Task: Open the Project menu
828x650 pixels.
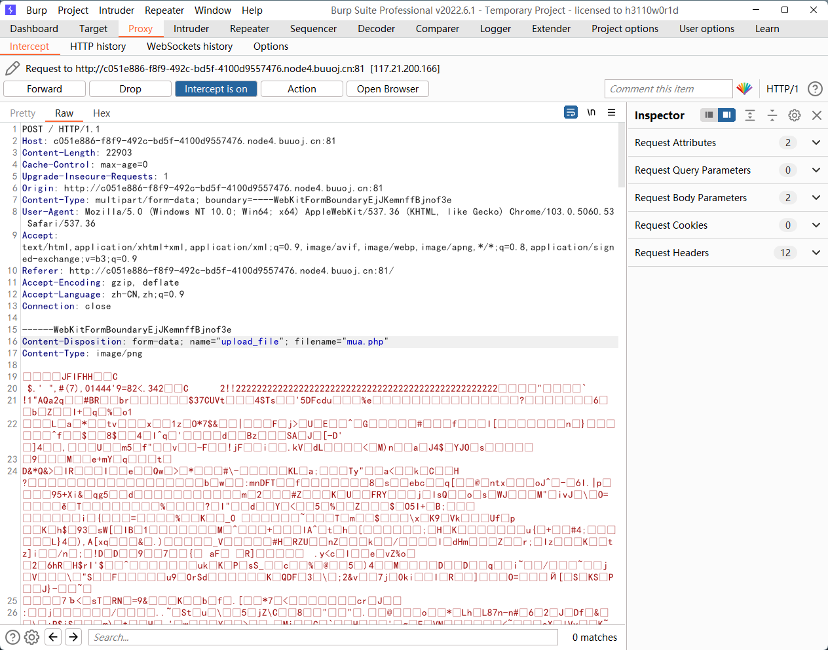Action: [x=73, y=10]
